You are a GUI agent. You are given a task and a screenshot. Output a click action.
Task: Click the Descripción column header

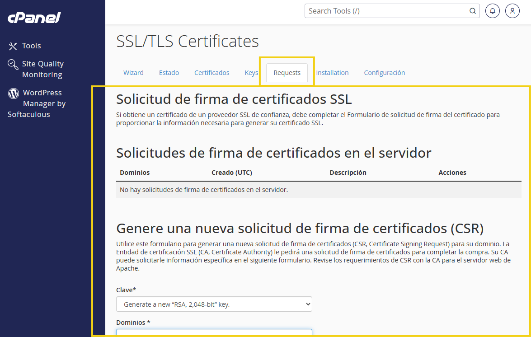tap(348, 173)
